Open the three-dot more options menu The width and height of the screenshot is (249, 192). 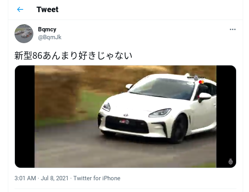click(x=233, y=29)
